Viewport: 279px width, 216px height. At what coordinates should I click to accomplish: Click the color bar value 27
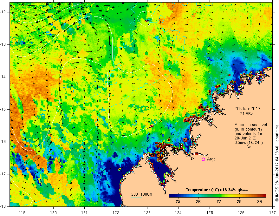pyautogui.click(x=219, y=202)
